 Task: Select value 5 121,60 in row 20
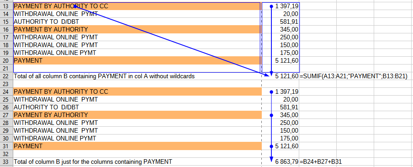click(286, 60)
